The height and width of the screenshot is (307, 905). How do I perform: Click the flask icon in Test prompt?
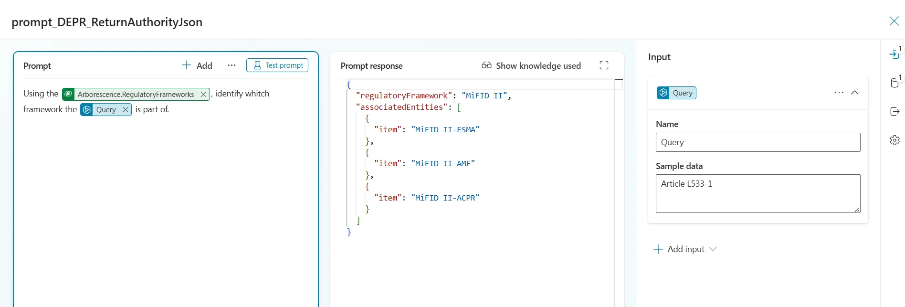point(257,65)
